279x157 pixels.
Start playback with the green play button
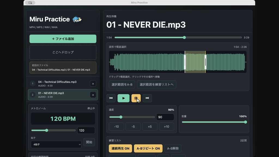(123, 98)
